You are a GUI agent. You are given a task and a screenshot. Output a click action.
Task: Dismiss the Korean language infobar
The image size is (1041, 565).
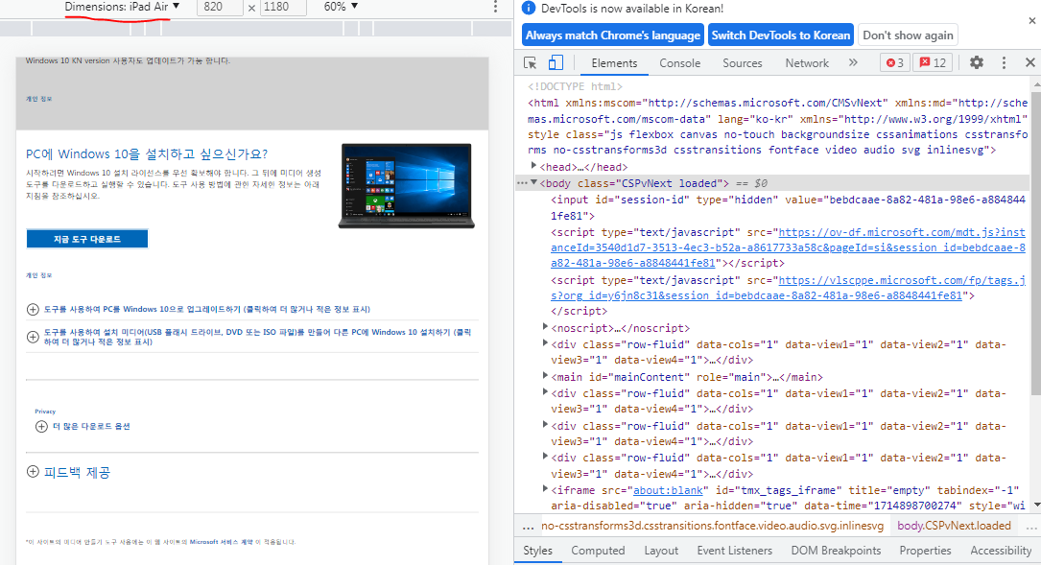point(1031,21)
